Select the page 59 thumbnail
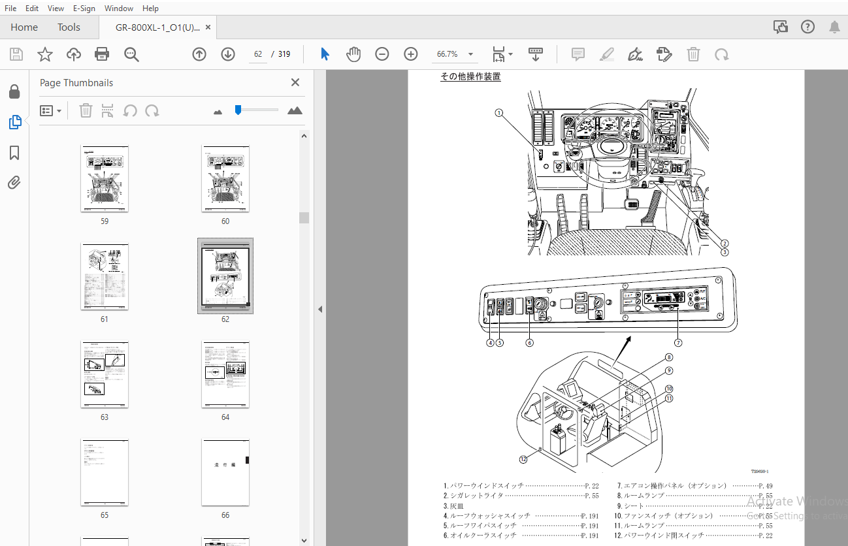This screenshot has width=848, height=546. pyautogui.click(x=105, y=179)
